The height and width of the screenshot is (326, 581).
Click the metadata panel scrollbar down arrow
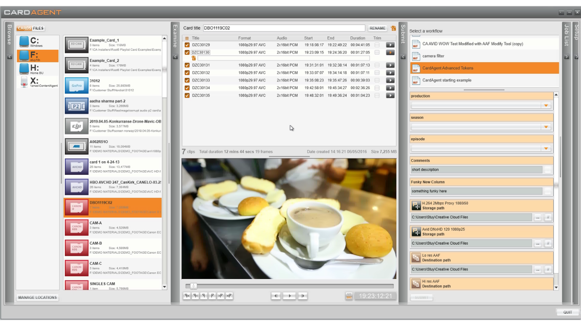[x=556, y=288]
